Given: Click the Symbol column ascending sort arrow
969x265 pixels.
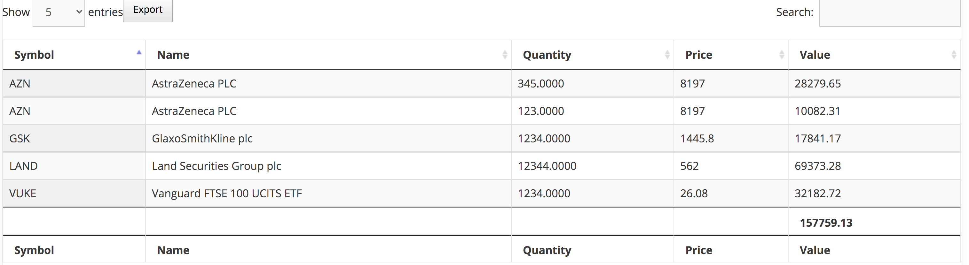Looking at the screenshot, I should pos(139,53).
